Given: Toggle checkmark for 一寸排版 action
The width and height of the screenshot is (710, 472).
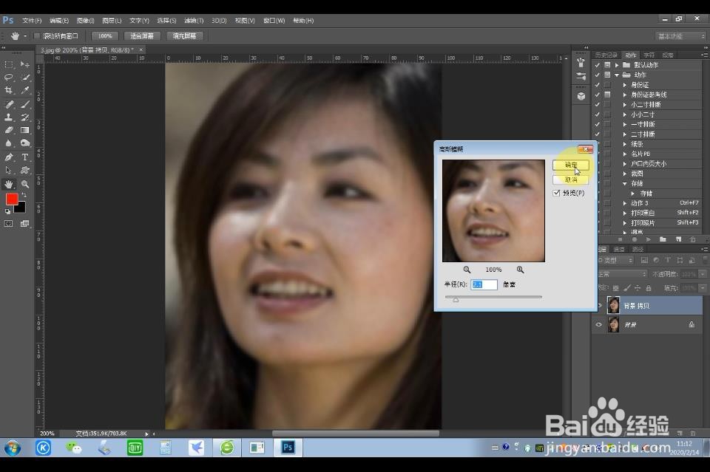Looking at the screenshot, I should tap(598, 124).
